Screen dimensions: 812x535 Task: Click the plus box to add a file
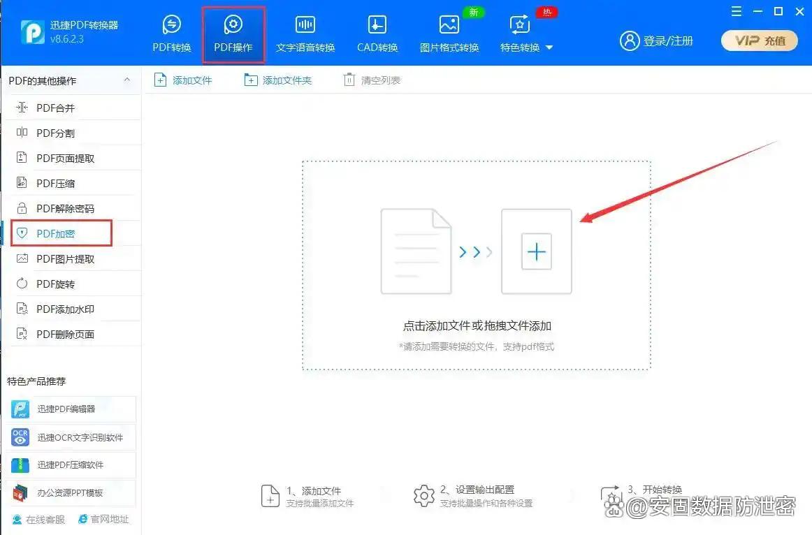pos(536,251)
